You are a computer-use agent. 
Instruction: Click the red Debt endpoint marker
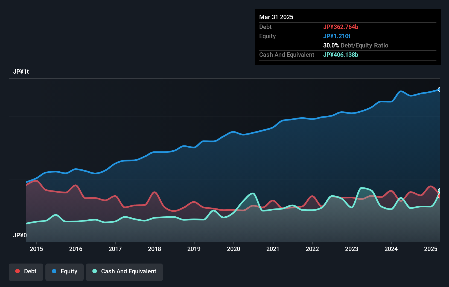(x=440, y=196)
